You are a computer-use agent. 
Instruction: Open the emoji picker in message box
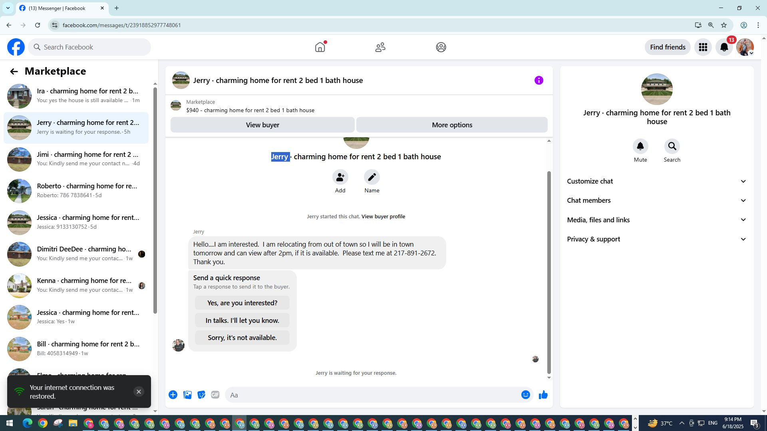(526, 395)
